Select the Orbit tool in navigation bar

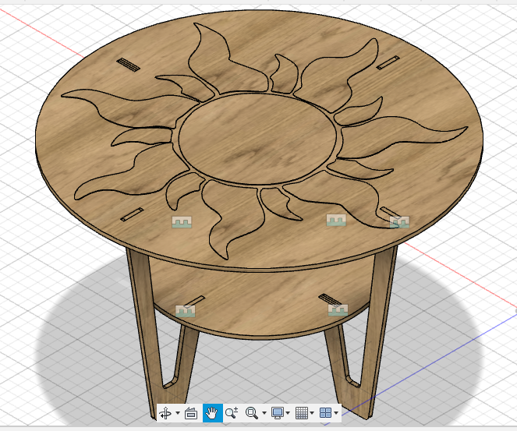coord(166,413)
